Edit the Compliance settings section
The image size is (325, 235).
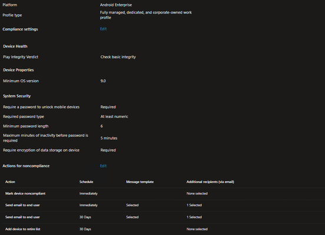(x=103, y=29)
